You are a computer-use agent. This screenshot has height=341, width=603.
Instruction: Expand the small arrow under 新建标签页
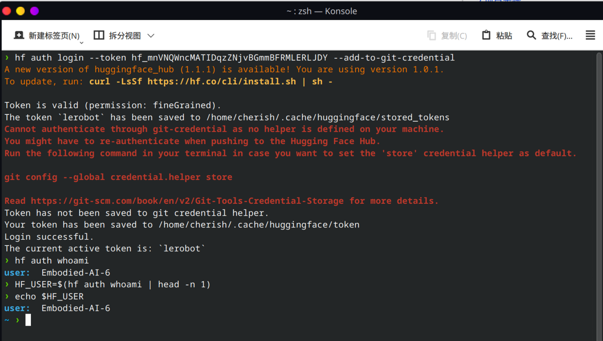[82, 43]
